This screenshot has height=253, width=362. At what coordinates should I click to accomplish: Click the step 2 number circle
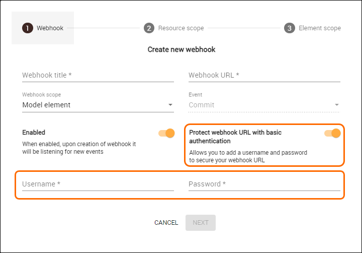[x=149, y=28]
